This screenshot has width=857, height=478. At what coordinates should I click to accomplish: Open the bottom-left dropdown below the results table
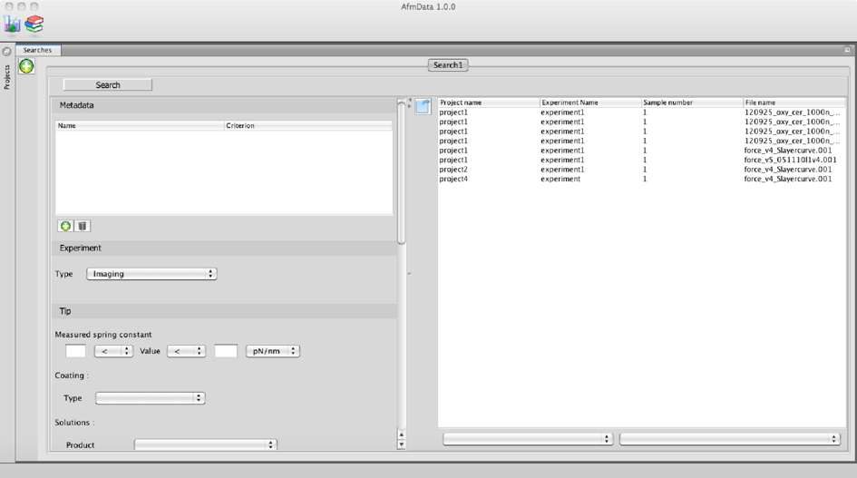point(527,439)
